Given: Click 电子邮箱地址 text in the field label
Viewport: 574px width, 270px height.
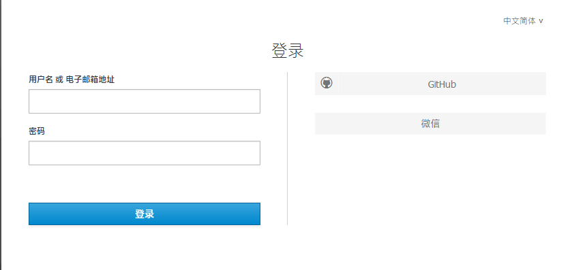Looking at the screenshot, I should [91, 80].
